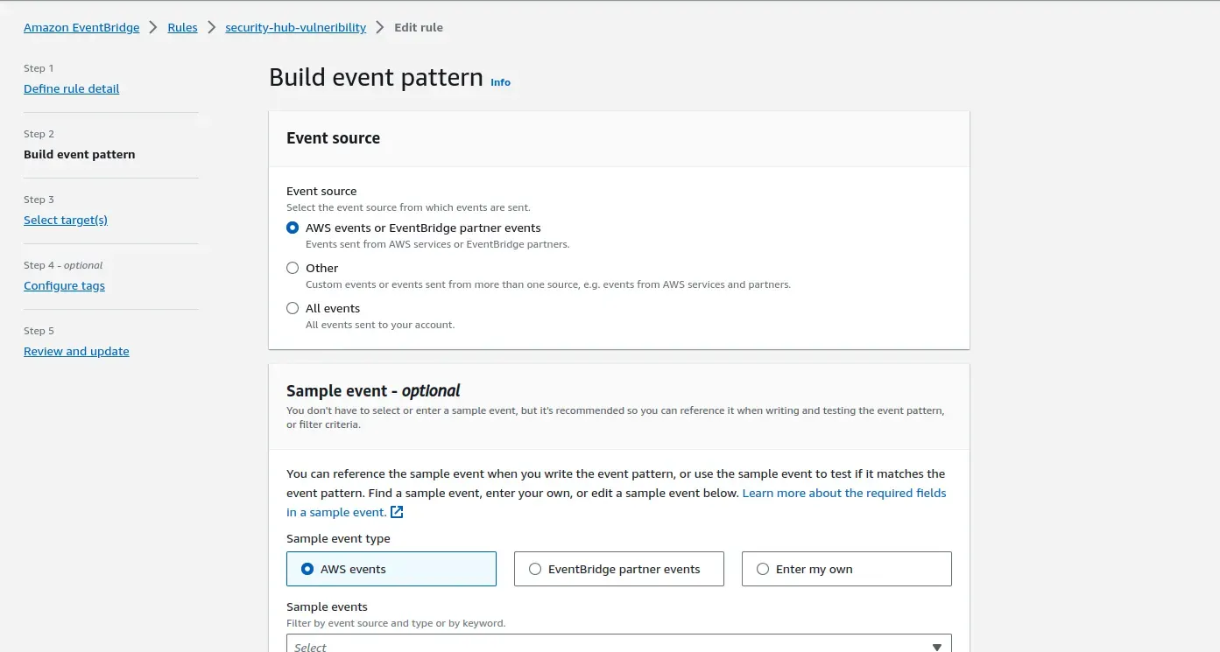Jump to Select target(s) step
The image size is (1220, 652).
(66, 220)
